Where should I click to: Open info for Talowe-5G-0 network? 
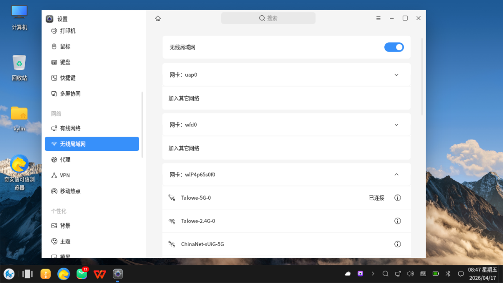pos(397,198)
